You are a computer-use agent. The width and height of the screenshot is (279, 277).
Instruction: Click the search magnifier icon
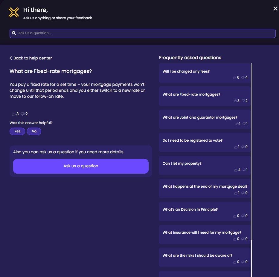[14, 33]
